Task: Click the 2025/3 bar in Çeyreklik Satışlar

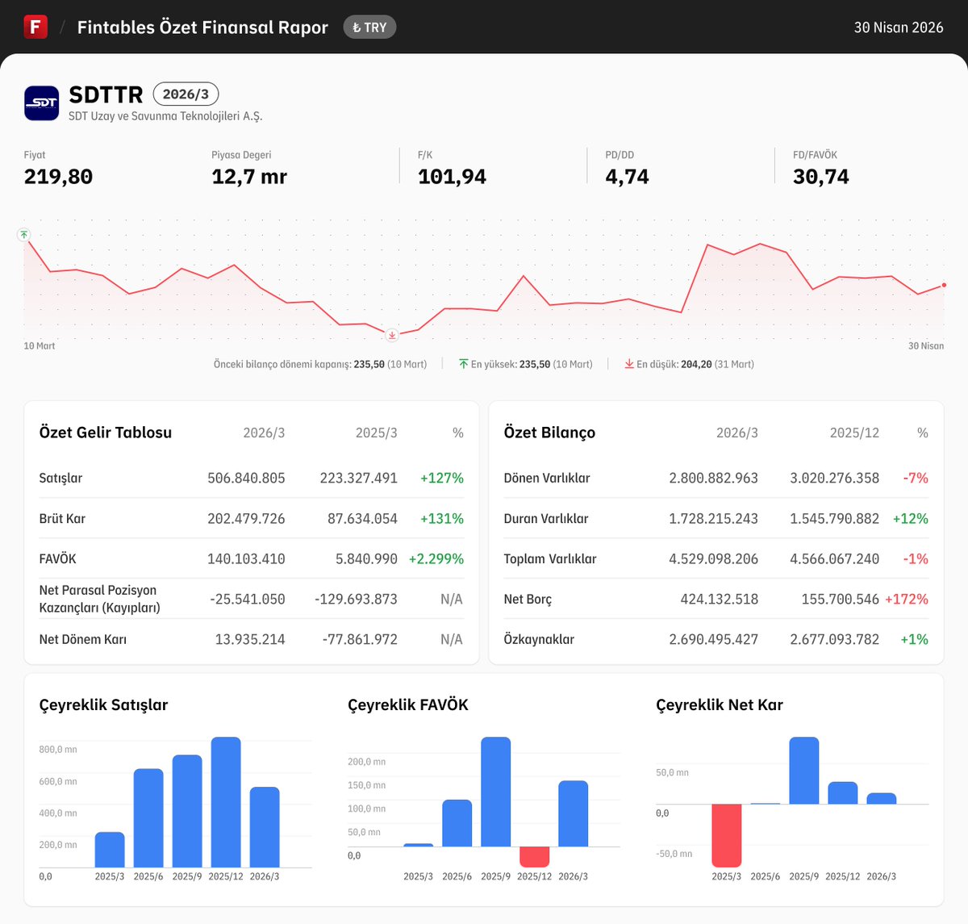Action: pyautogui.click(x=110, y=850)
